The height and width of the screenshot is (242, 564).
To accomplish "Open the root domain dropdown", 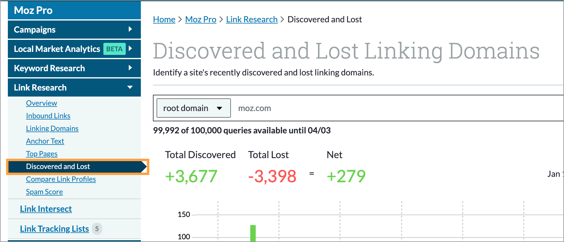I will tap(193, 108).
